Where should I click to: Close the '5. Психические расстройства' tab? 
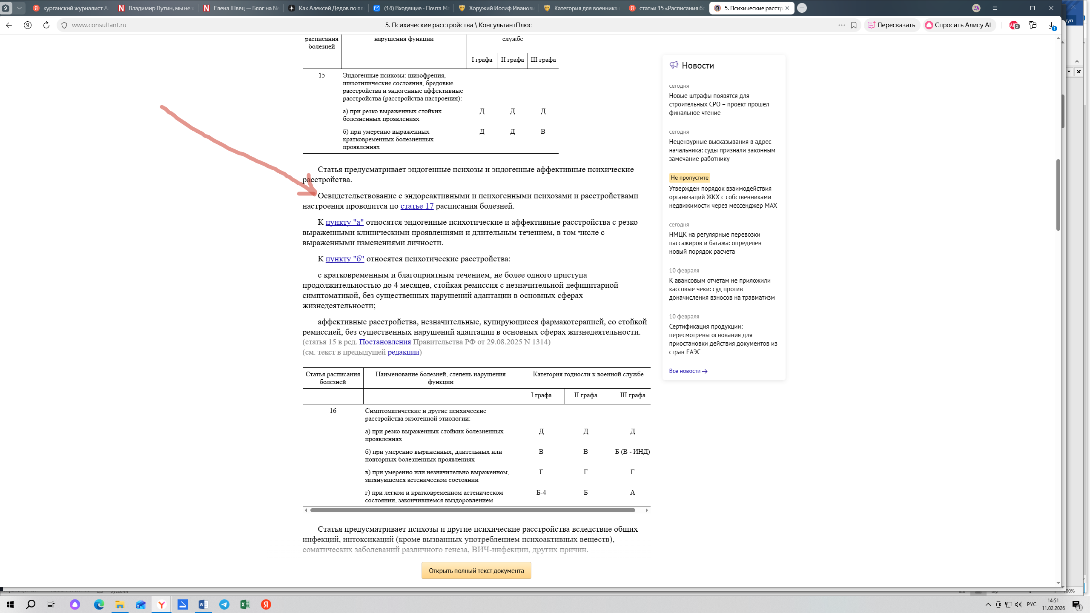787,8
